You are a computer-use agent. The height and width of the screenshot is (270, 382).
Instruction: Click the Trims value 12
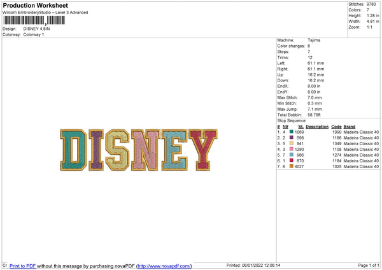coord(310,57)
